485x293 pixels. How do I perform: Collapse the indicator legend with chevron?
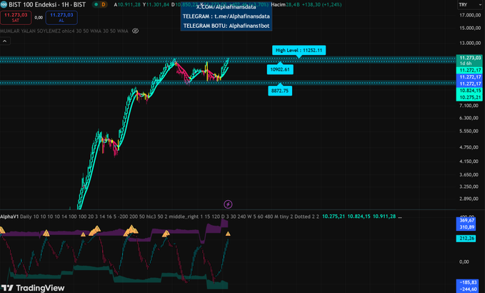tap(5, 41)
